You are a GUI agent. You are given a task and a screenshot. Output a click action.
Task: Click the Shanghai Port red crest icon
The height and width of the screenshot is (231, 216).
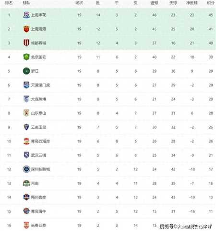[x=26, y=29]
